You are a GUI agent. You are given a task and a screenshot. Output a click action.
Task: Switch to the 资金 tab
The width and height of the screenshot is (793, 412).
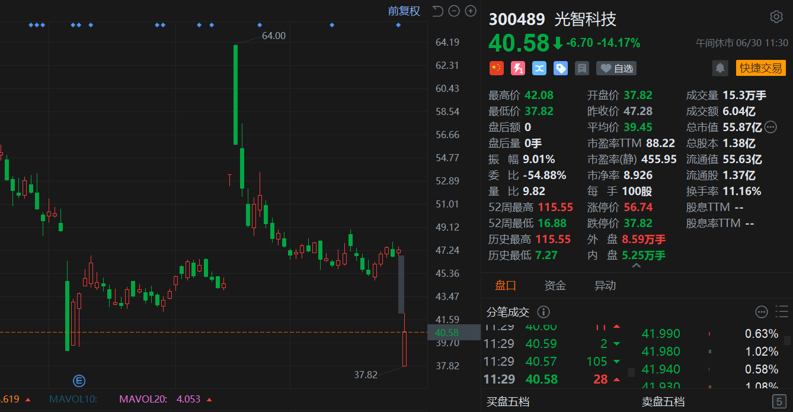(x=555, y=286)
